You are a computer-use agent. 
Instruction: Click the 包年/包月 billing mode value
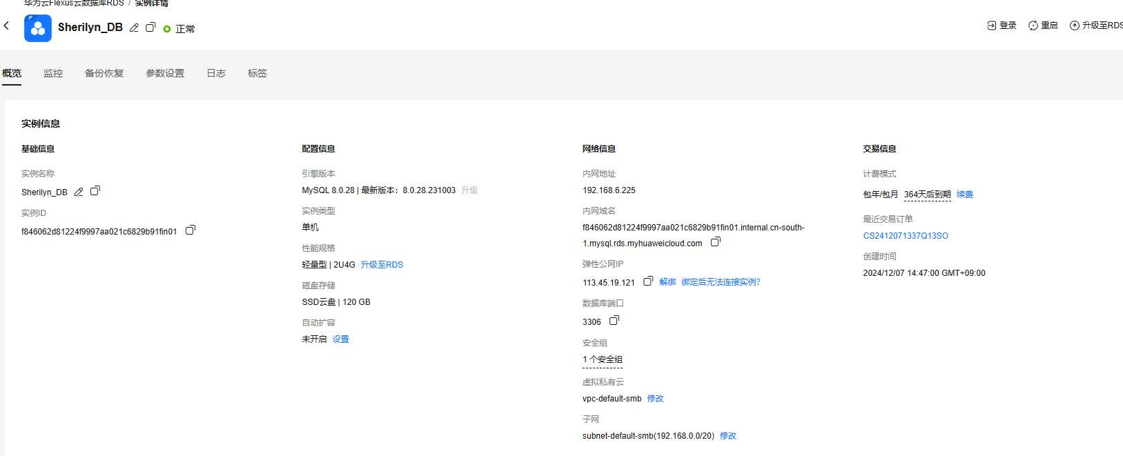coord(881,195)
